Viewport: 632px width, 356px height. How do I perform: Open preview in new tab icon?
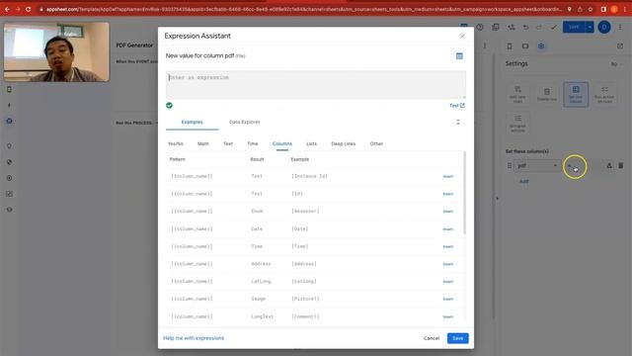[x=620, y=46]
